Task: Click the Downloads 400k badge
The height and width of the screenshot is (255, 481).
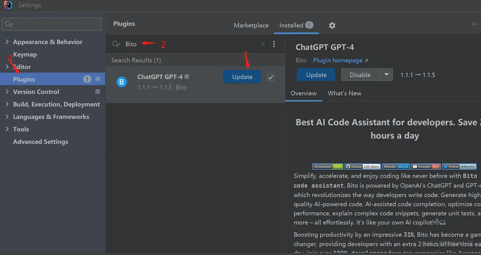Action: [328, 166]
